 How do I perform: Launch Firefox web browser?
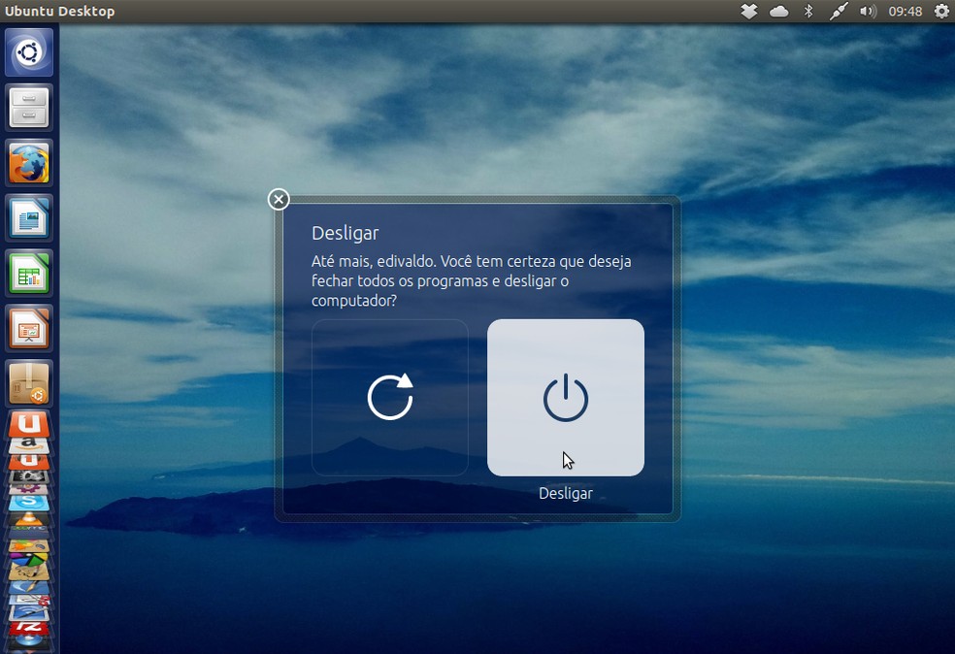(x=28, y=163)
